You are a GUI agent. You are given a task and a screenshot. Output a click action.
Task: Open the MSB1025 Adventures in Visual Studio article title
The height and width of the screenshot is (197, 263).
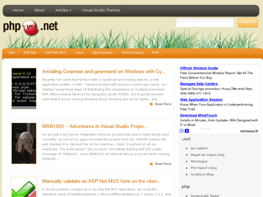95,127
